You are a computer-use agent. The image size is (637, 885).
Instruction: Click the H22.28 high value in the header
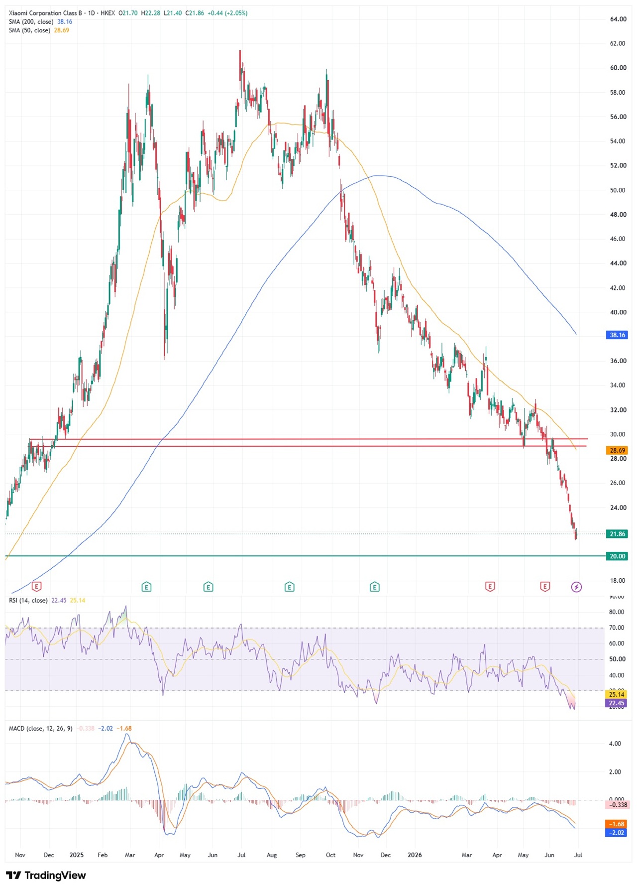pos(151,13)
